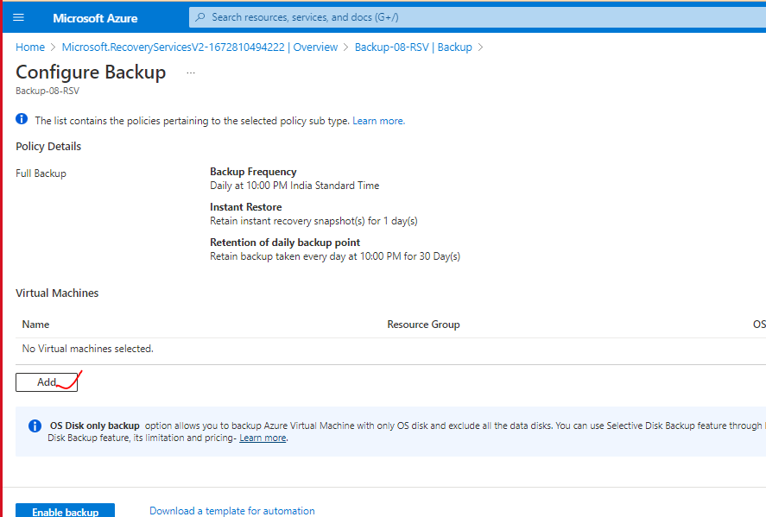766x517 pixels.
Task: Select the Backup-08-RSV vault subtitle
Action: (x=47, y=91)
